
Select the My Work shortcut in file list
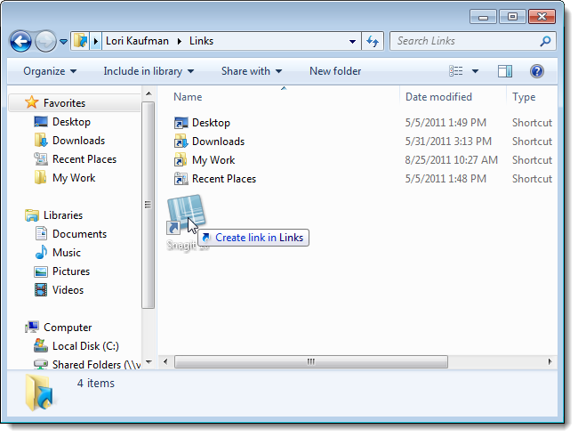coord(213,160)
